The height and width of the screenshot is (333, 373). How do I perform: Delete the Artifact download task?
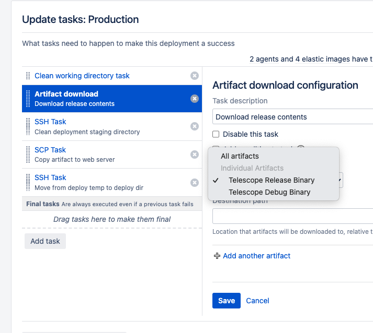click(x=195, y=99)
